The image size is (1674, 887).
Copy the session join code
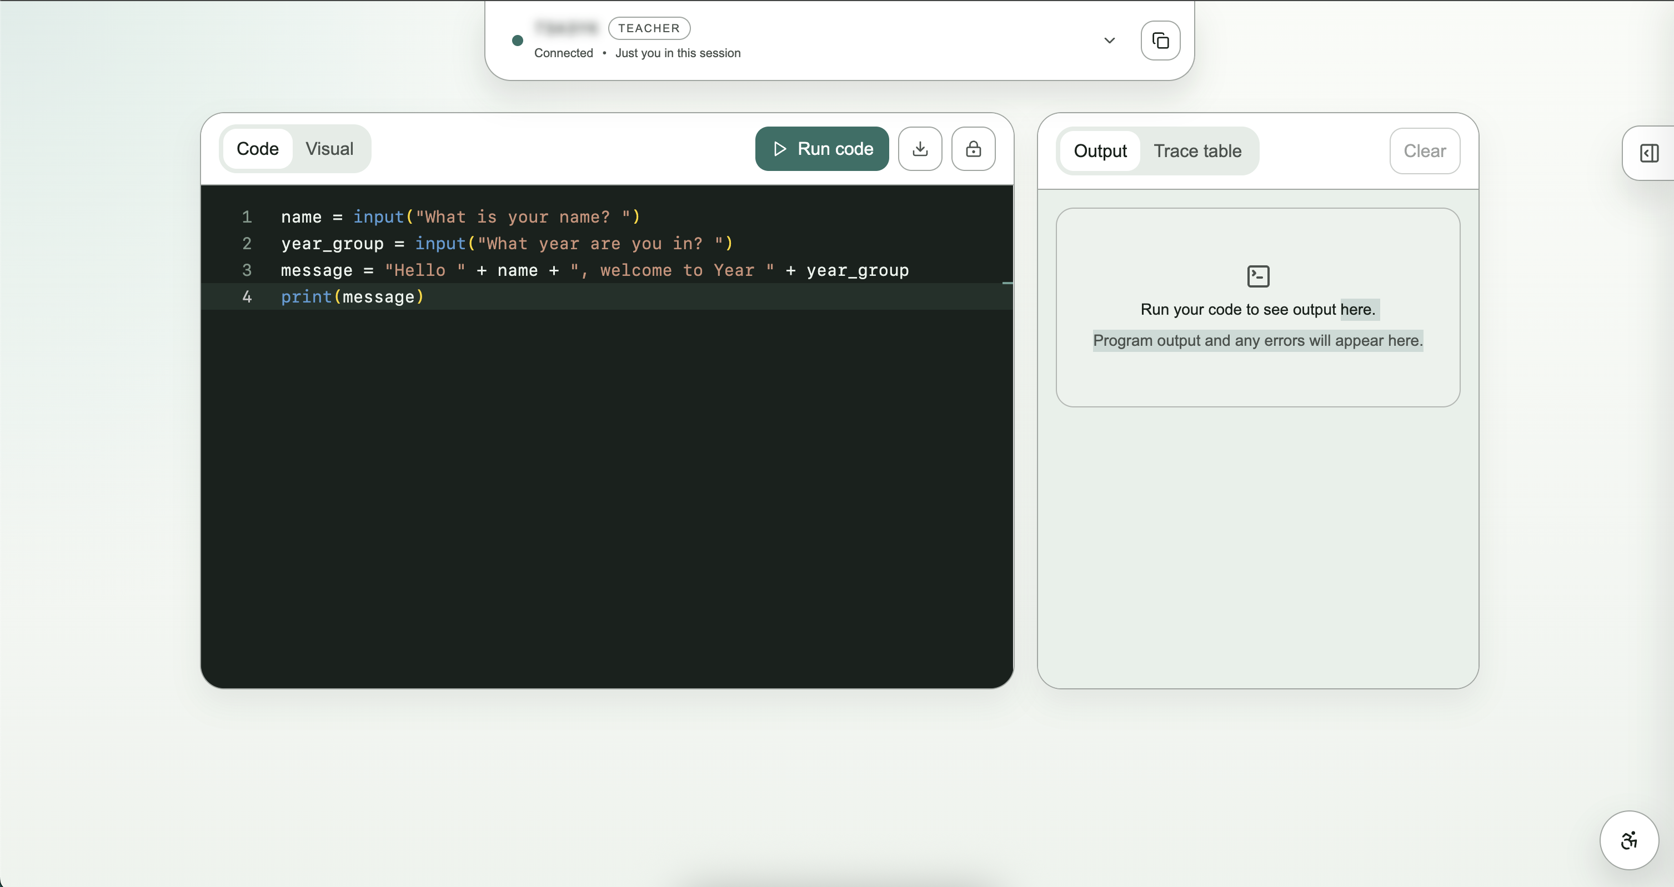[x=1161, y=41]
